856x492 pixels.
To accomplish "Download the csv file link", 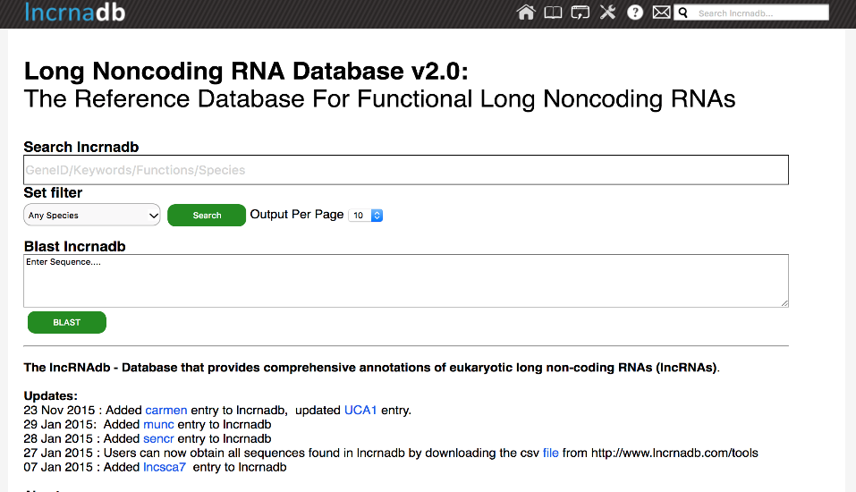I will (x=550, y=454).
